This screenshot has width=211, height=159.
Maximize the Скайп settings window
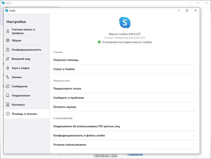(x=187, y=11)
